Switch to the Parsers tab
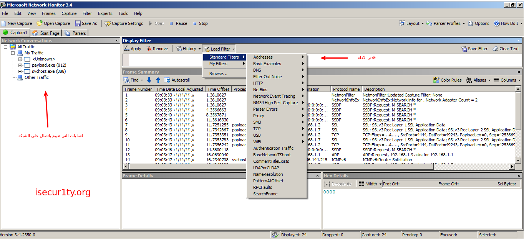This screenshot has height=239, width=524. tap(76, 33)
